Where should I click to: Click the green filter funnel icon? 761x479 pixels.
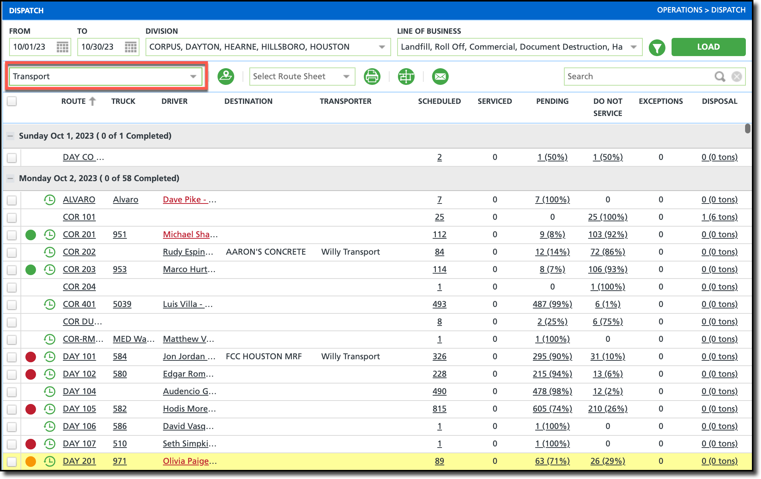[x=657, y=47]
